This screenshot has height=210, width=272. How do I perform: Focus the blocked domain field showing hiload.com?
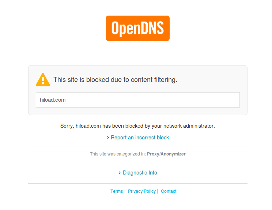(137, 100)
